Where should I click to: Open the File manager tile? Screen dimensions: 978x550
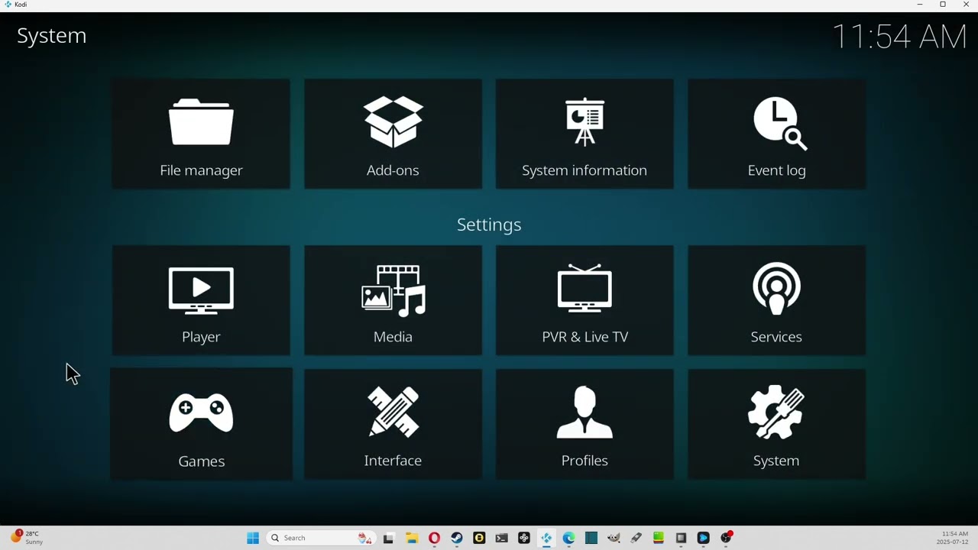click(x=201, y=134)
